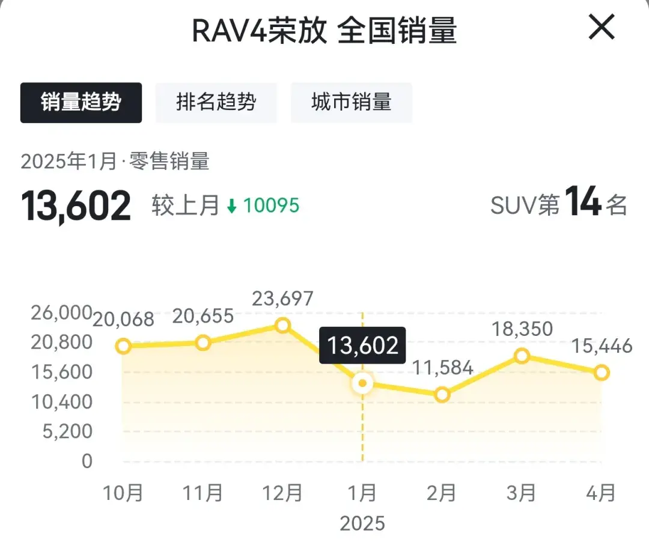The image size is (649, 542).
Task: Click the 15,446 value label
Action: click(602, 346)
